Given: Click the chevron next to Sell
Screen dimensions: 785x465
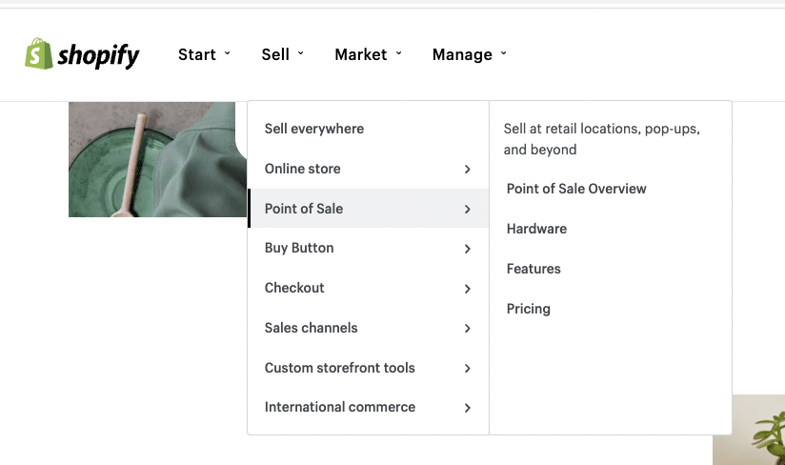Looking at the screenshot, I should click(300, 53).
